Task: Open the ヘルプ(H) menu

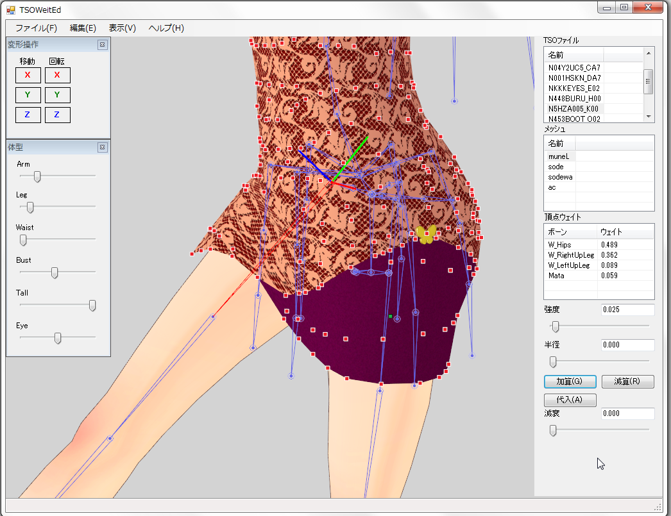Action: pos(166,28)
